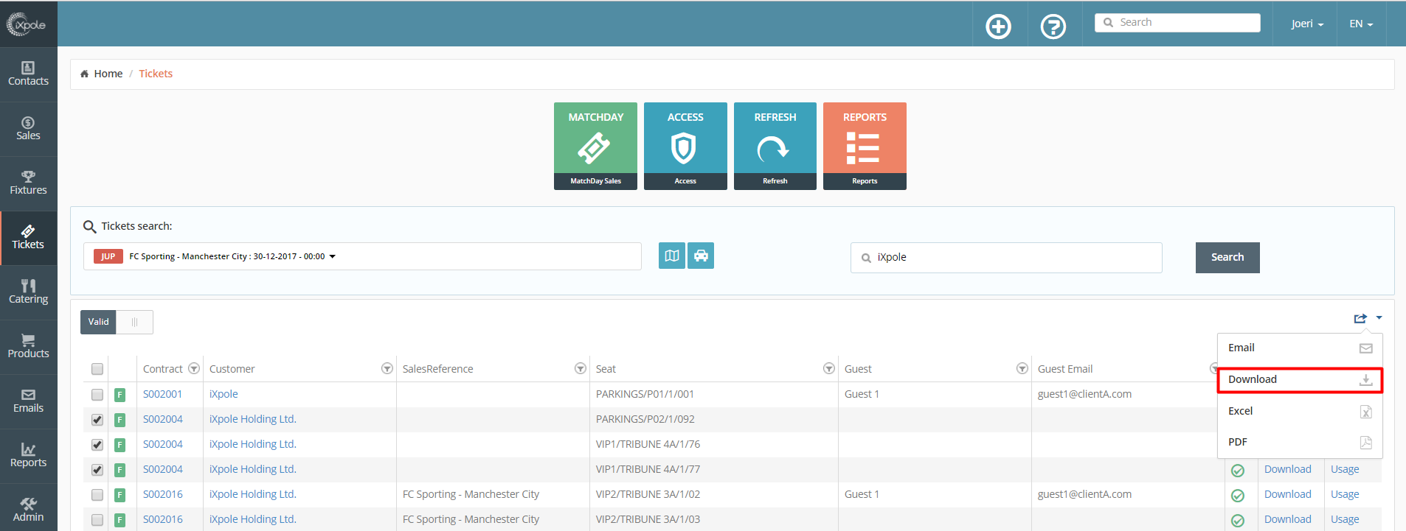Open the Joeri user menu
The height and width of the screenshot is (531, 1406).
point(1306,24)
